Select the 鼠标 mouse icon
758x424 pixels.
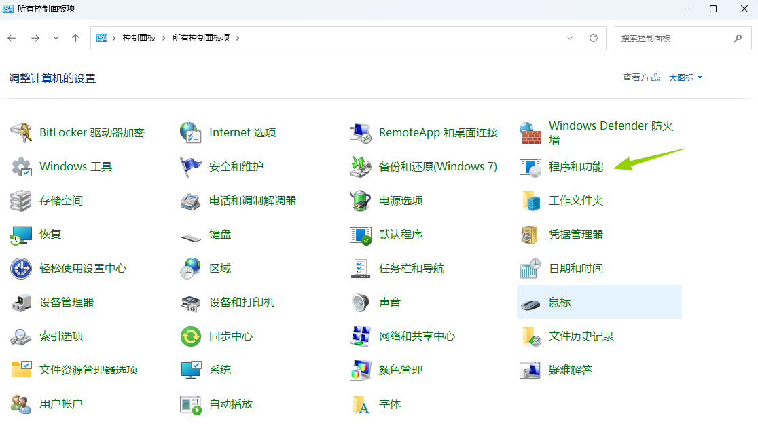point(530,303)
